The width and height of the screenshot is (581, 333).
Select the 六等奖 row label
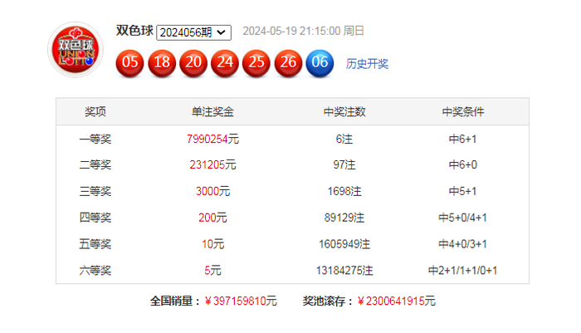(x=95, y=271)
